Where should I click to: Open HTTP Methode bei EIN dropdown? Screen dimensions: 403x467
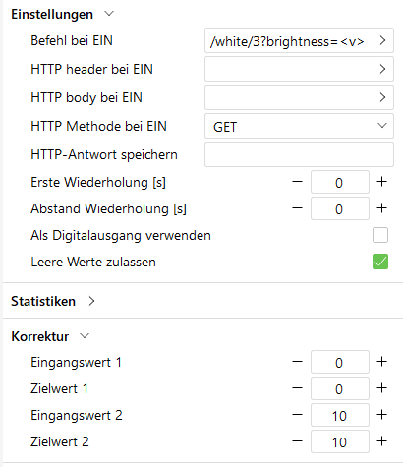(299, 126)
